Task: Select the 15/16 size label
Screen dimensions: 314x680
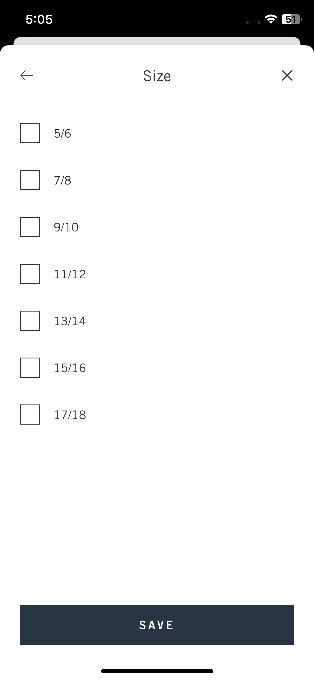Action: tap(70, 368)
